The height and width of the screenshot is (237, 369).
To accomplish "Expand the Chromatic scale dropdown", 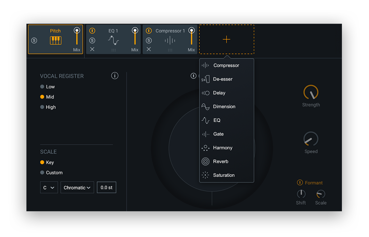I will click(77, 188).
